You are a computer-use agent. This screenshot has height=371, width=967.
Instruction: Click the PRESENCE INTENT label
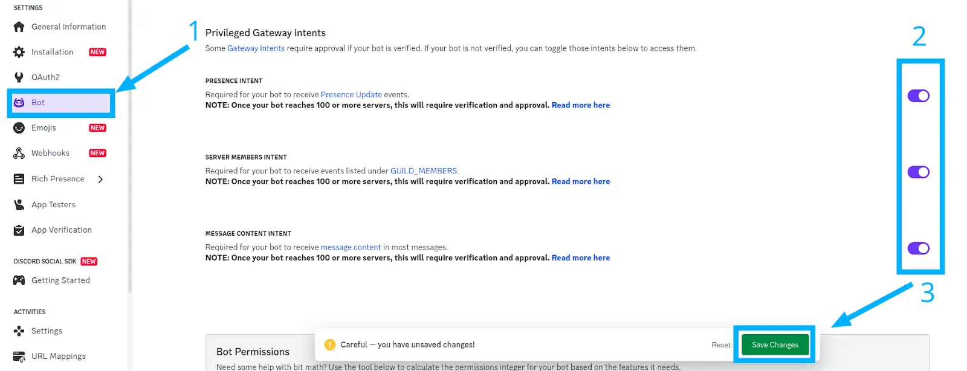coord(234,81)
